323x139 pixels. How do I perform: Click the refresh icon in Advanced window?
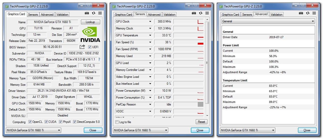[x=308, y=13]
